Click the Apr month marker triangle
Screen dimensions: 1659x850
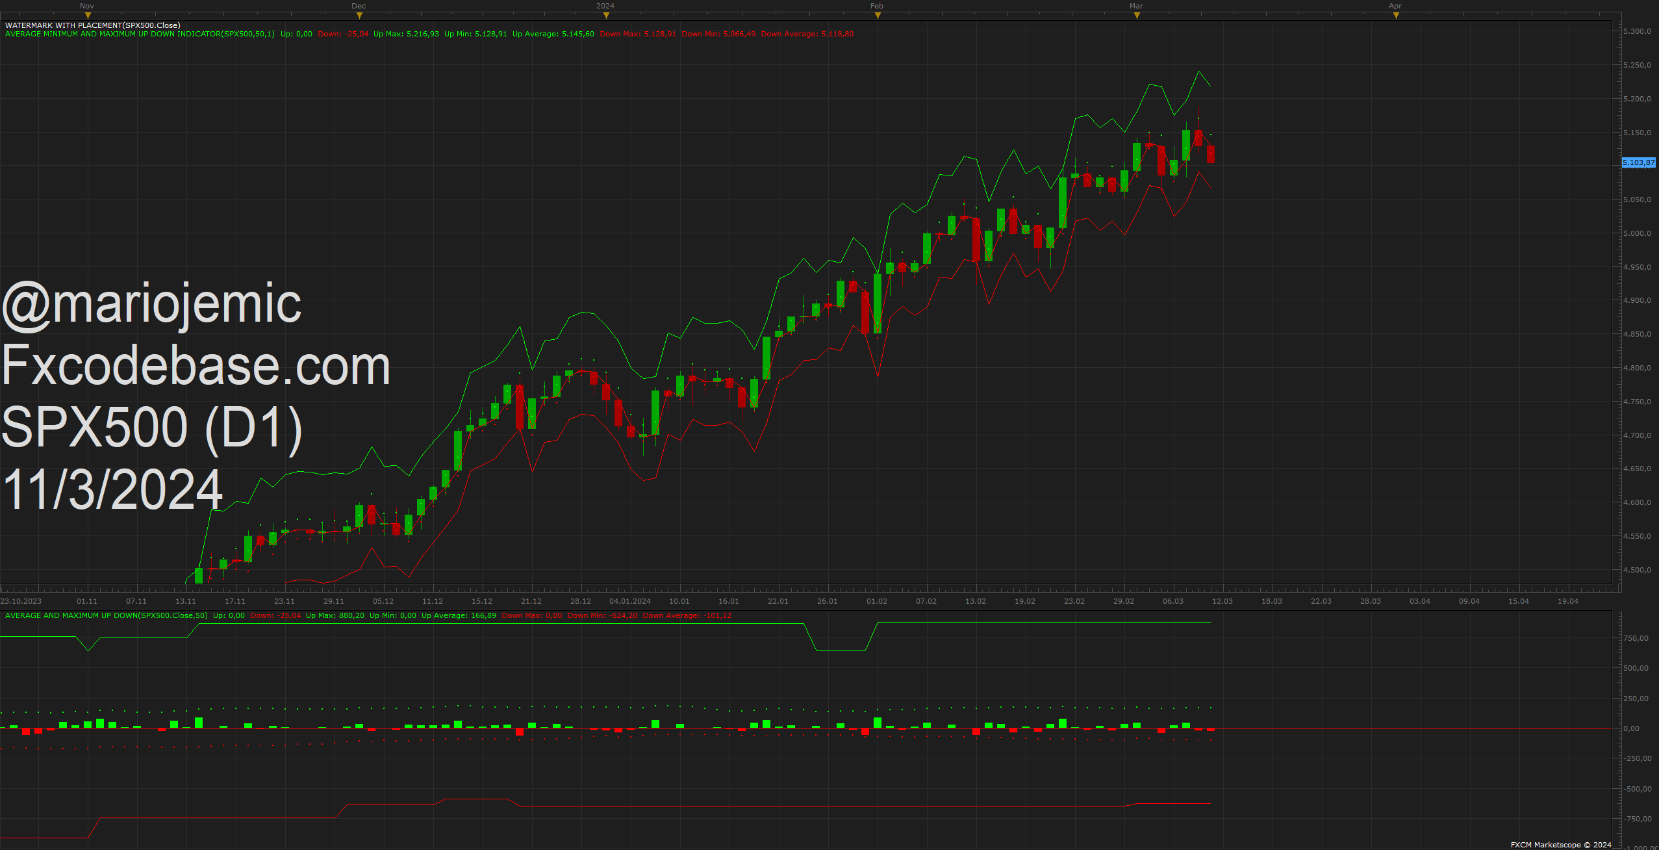pyautogui.click(x=1396, y=16)
